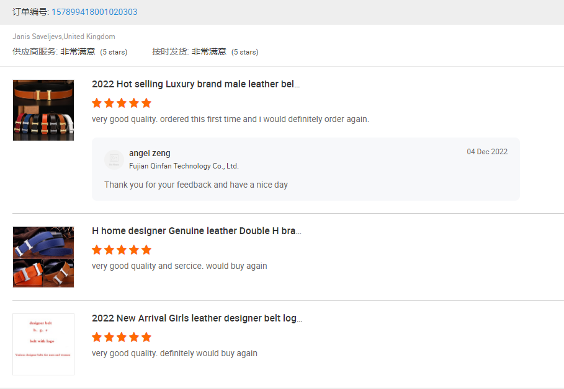Click reviewer name Janis Saveljevs, United Kingdom
The width and height of the screenshot is (564, 389).
point(64,37)
